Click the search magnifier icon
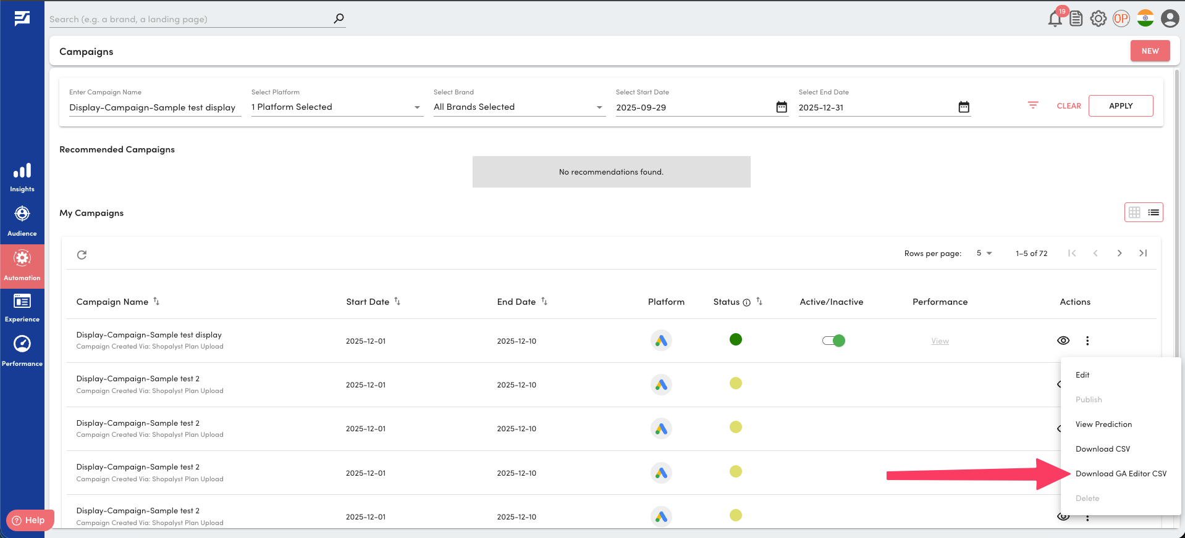Image resolution: width=1185 pixels, height=538 pixels. 339,19
